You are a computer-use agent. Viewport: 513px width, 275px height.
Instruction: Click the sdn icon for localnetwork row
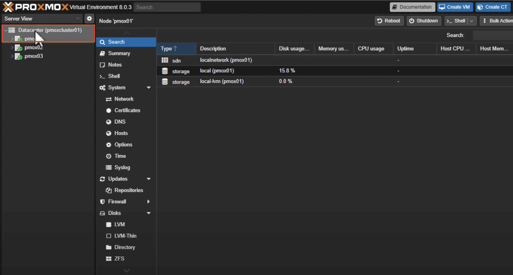pos(165,60)
